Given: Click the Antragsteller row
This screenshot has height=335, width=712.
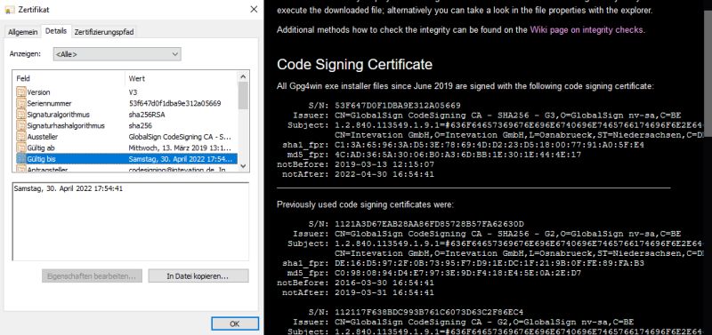Looking at the screenshot, I should [125, 169].
